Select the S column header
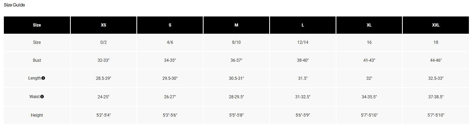The height and width of the screenshot is (131, 472). (170, 25)
